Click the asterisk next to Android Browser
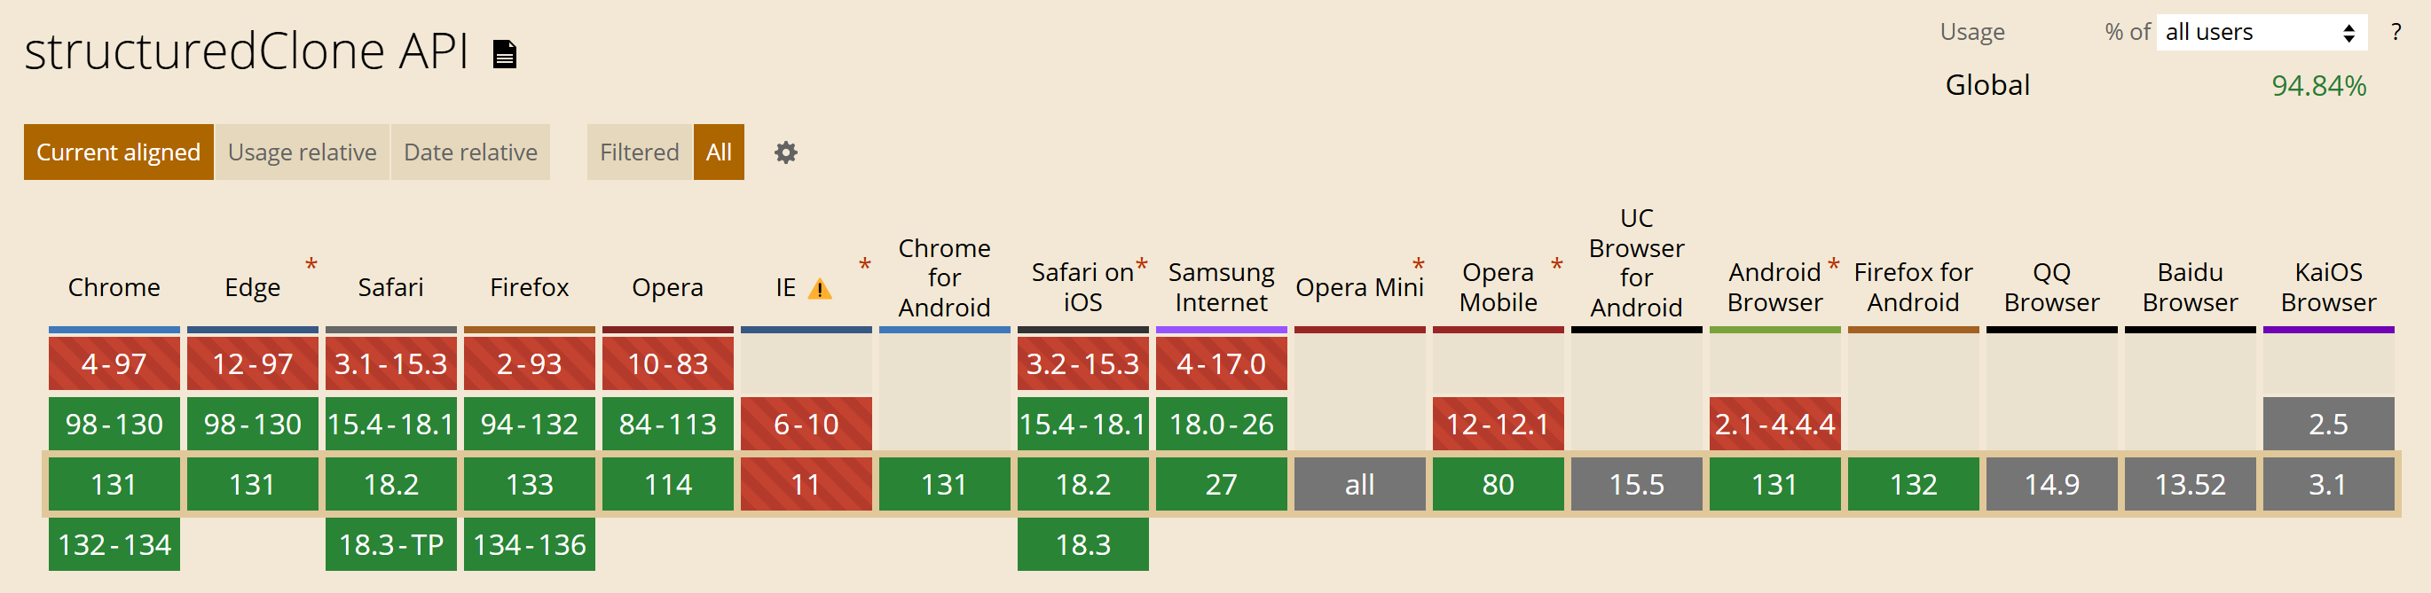This screenshot has height=593, width=2431. [x=1833, y=265]
